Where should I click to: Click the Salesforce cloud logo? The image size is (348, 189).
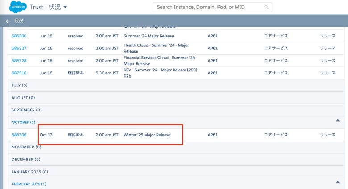(18, 7)
